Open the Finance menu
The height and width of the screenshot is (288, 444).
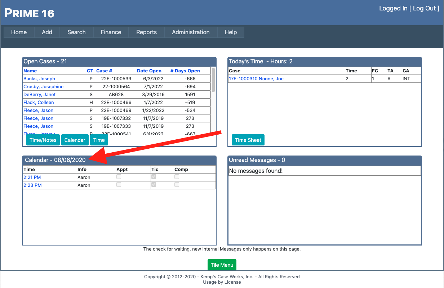(111, 32)
